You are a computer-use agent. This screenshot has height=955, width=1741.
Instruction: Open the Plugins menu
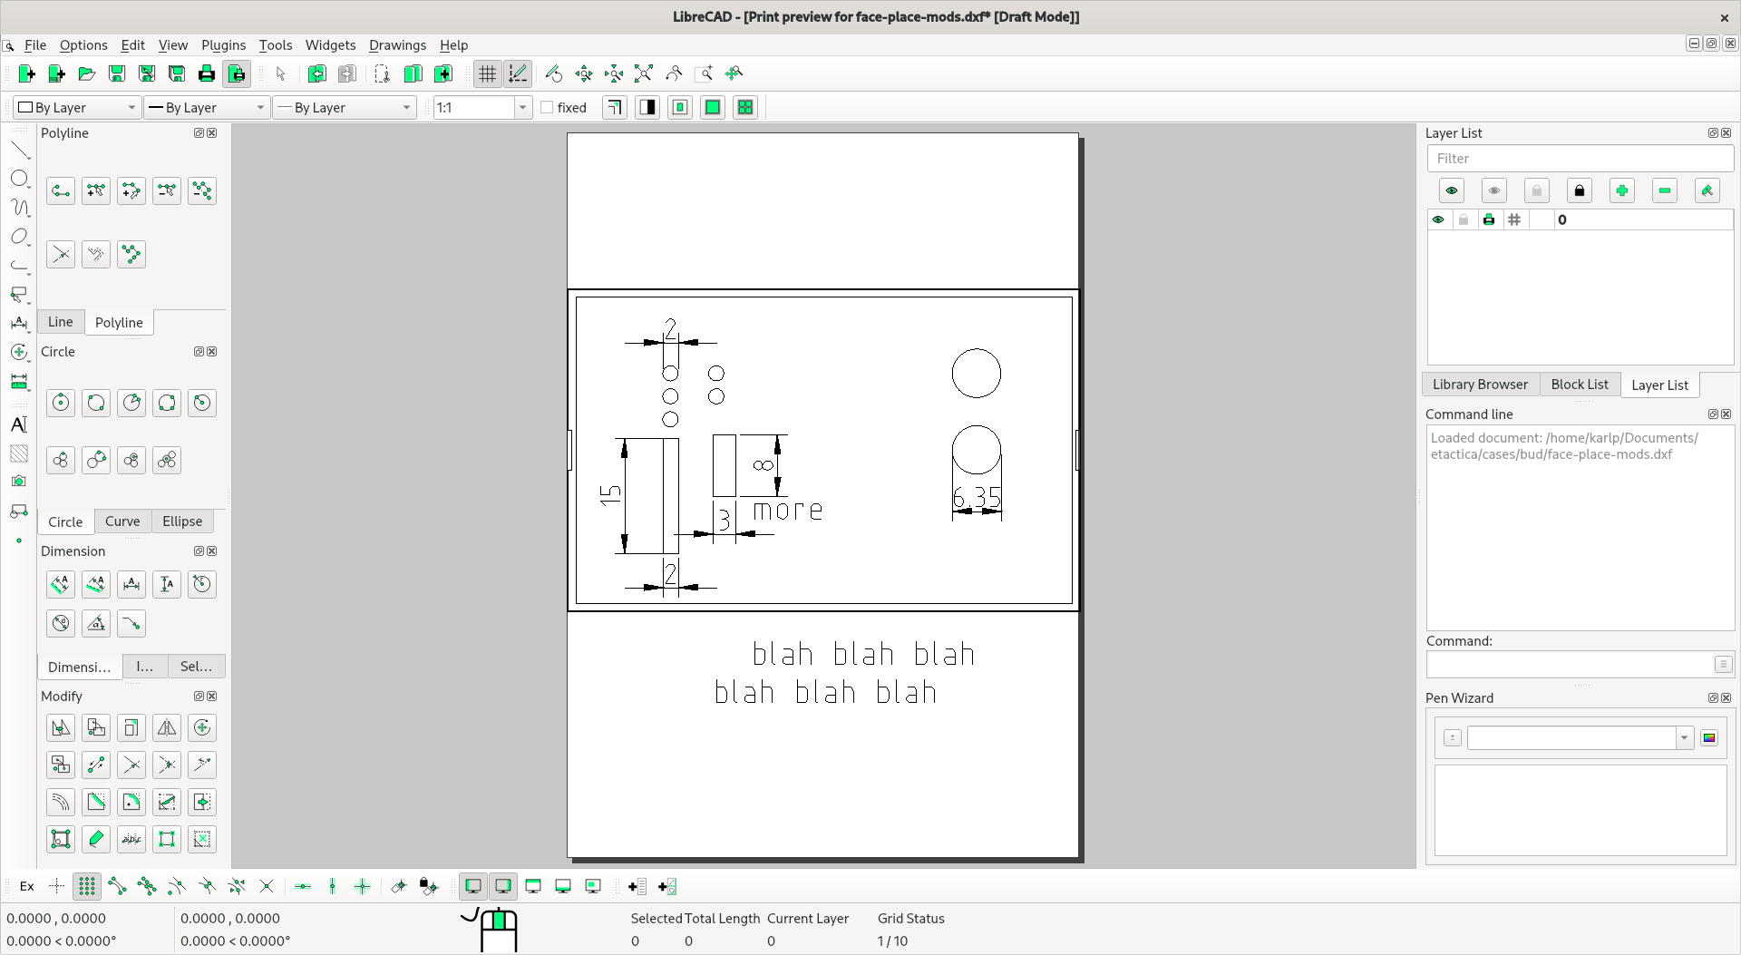[x=223, y=45]
